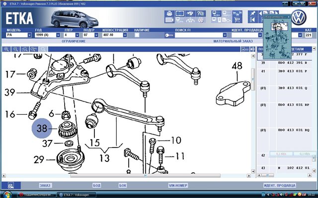The image size is (318, 198).
Task: Click the card/wallet icon below the printer
Action: (169, 20)
